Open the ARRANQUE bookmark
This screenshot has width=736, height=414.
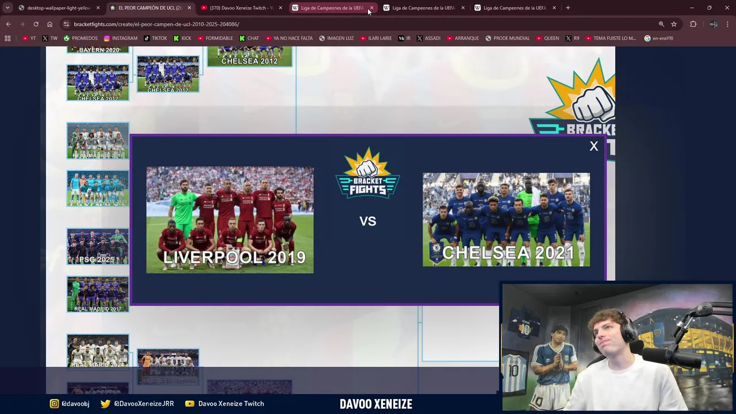(462, 39)
